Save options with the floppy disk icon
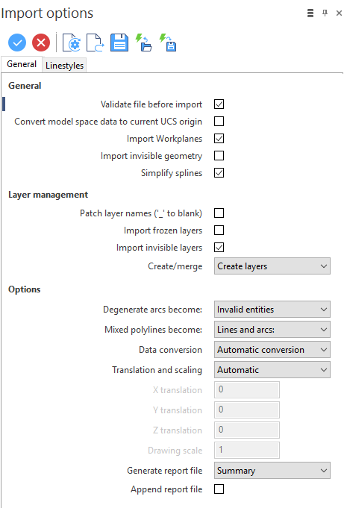The image size is (347, 508). pos(119,43)
